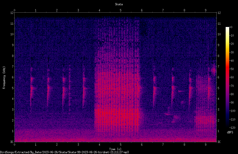Click the "Skata" title above the spectrogram
The image size is (238, 154).
tap(119, 4)
